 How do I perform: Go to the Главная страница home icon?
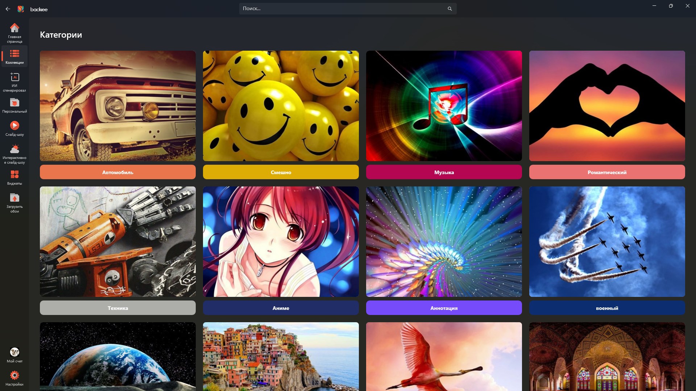[x=14, y=28]
